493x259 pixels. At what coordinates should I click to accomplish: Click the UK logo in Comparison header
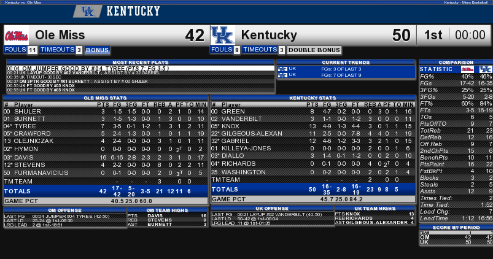[x=486, y=69]
